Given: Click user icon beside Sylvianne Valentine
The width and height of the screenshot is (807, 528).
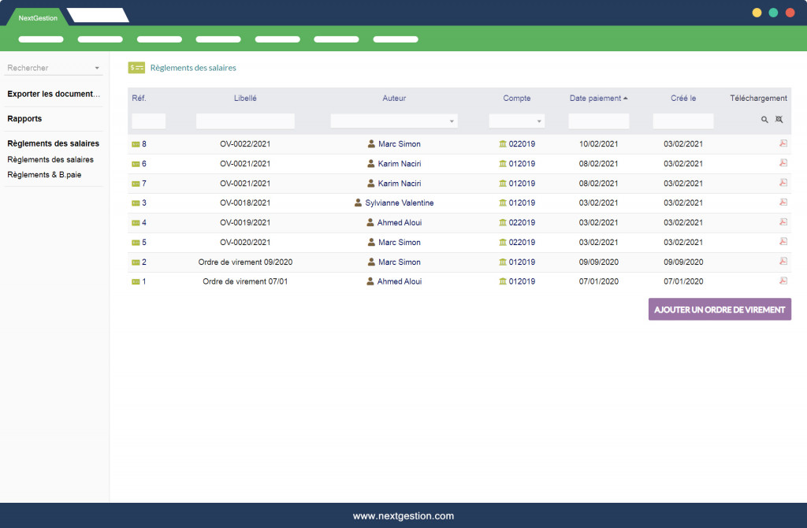Looking at the screenshot, I should (x=359, y=203).
